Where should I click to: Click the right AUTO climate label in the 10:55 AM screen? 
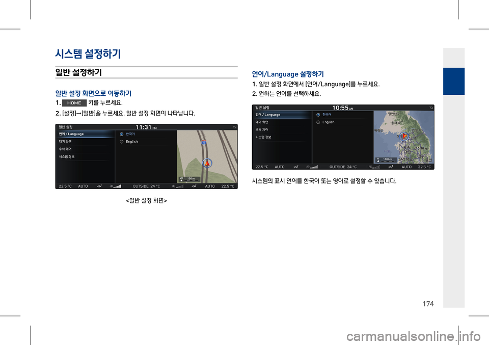coord(406,167)
